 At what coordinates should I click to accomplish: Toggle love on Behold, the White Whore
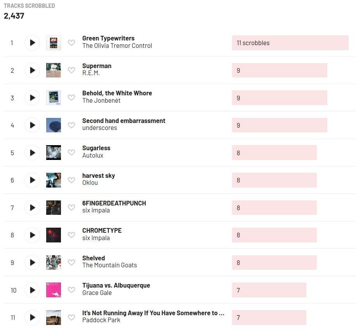click(71, 98)
